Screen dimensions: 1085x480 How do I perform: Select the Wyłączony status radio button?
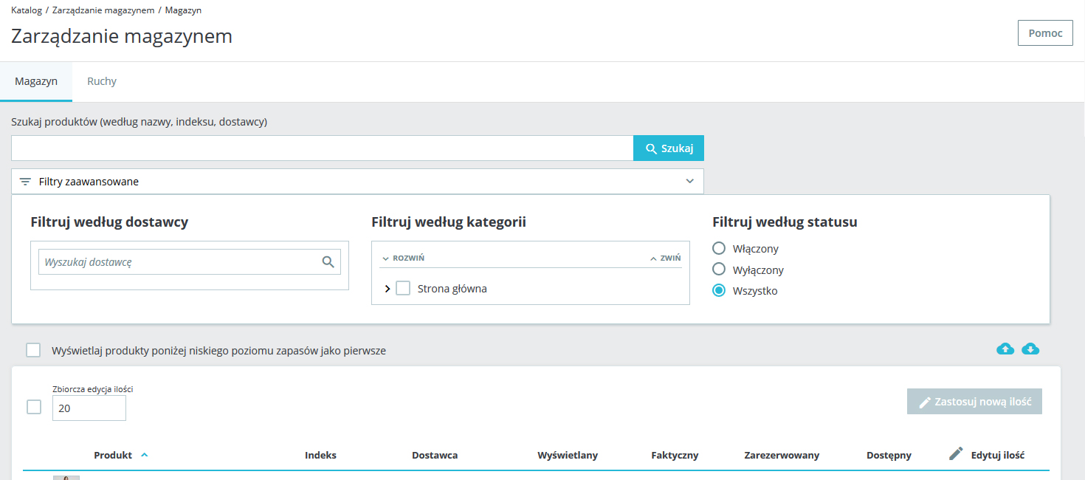(x=718, y=270)
